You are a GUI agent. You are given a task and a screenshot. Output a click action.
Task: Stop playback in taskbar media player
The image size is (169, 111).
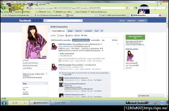[x=131, y=102]
